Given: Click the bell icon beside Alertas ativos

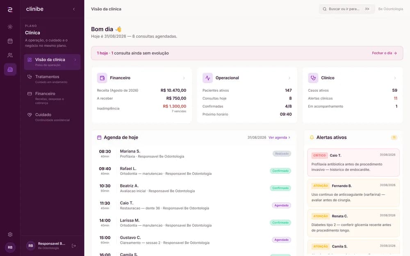Looking at the screenshot, I should click(x=312, y=137).
